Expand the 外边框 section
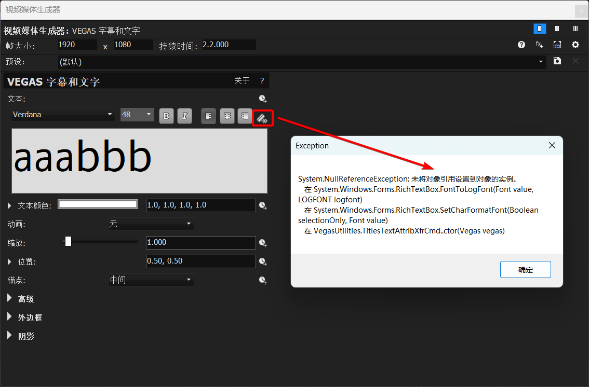 pyautogui.click(x=10, y=317)
